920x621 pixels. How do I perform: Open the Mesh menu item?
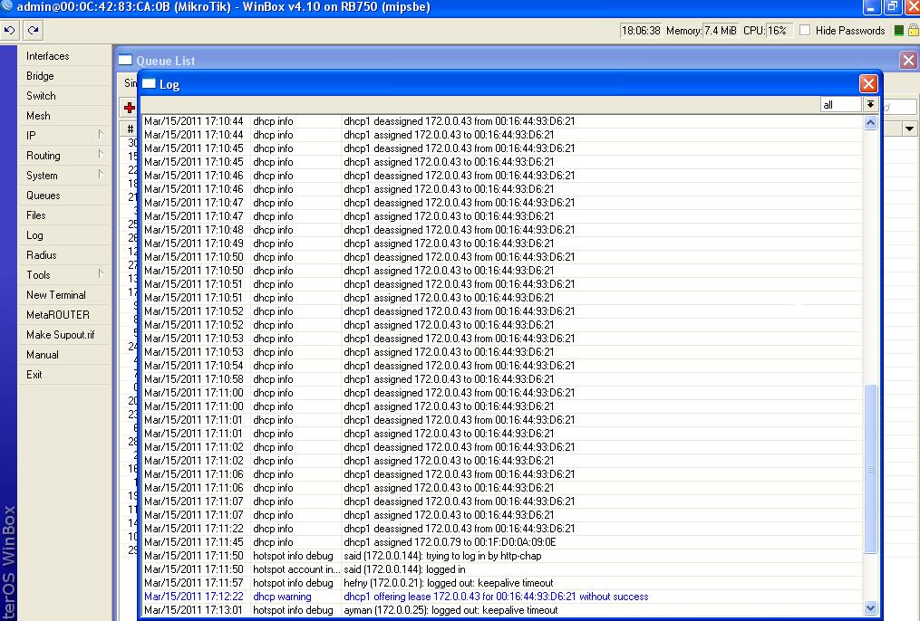(64, 115)
